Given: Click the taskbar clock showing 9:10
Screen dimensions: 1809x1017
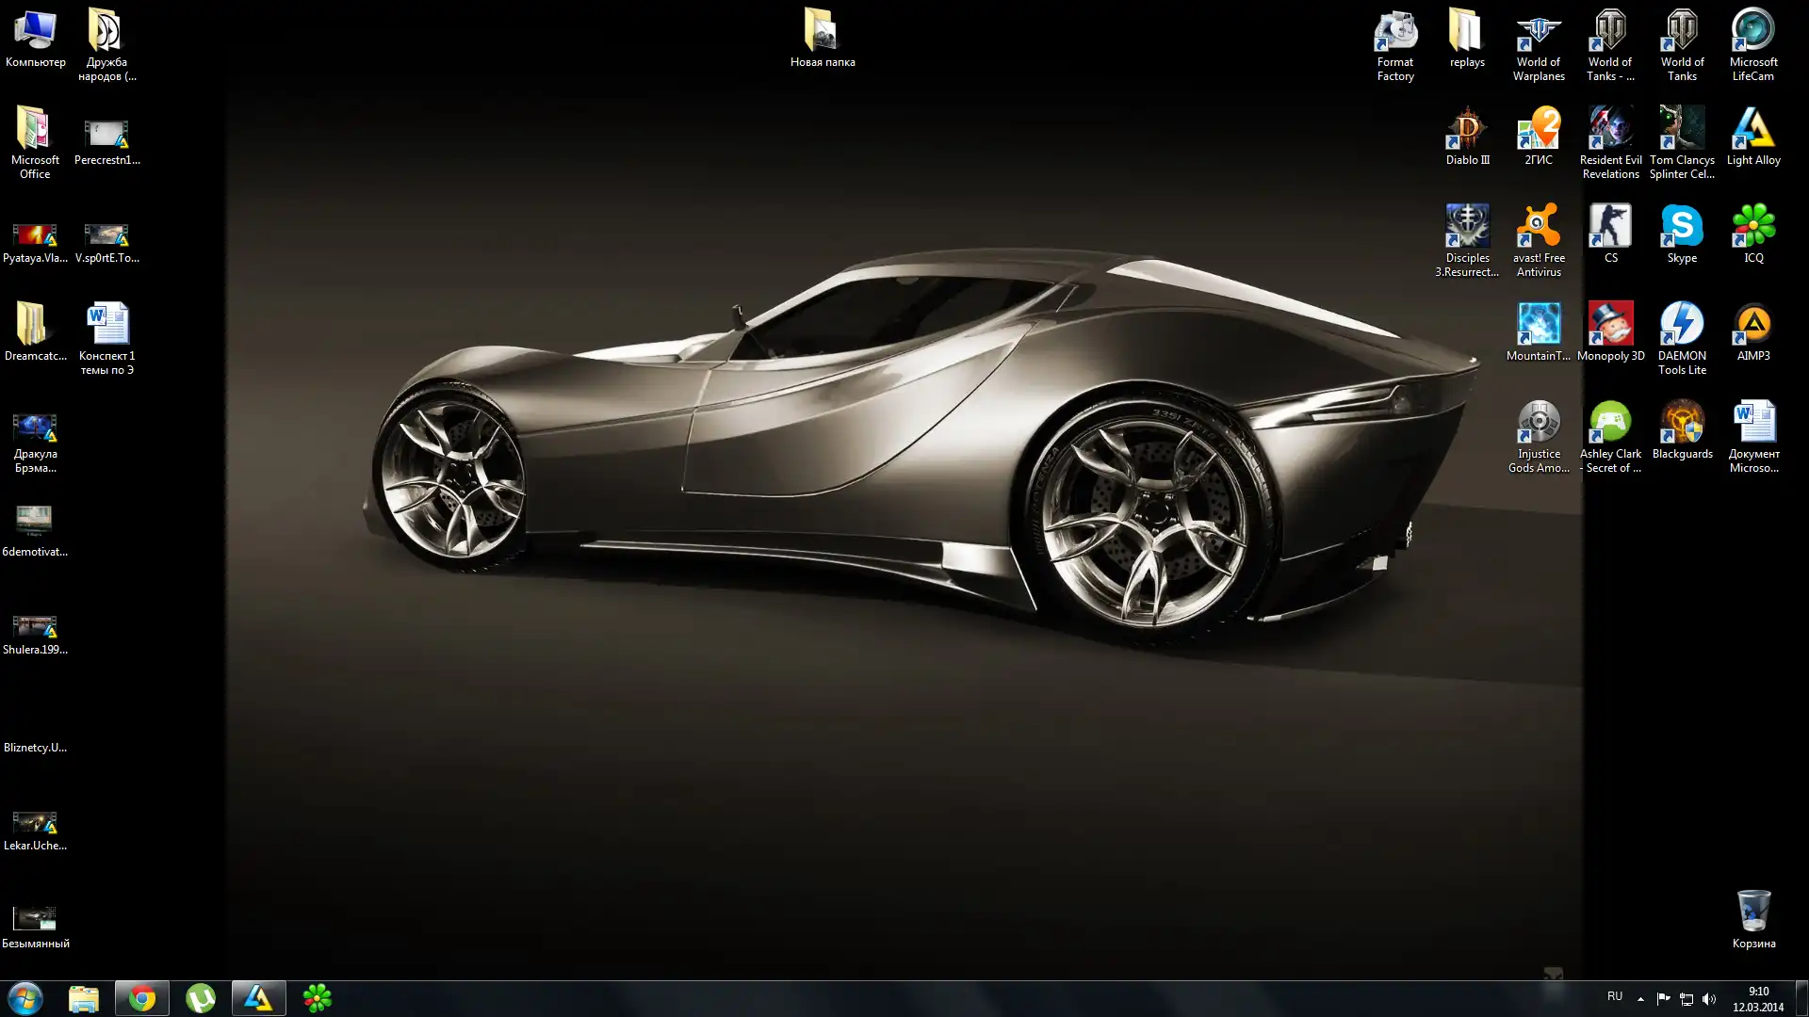Looking at the screenshot, I should click(1758, 999).
